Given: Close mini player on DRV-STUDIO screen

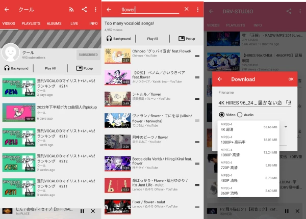Looking at the screenshot, I should (x=297, y=211).
